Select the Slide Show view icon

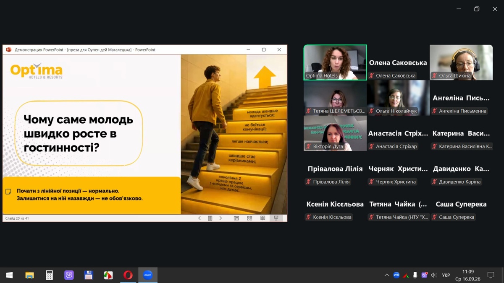(x=276, y=218)
